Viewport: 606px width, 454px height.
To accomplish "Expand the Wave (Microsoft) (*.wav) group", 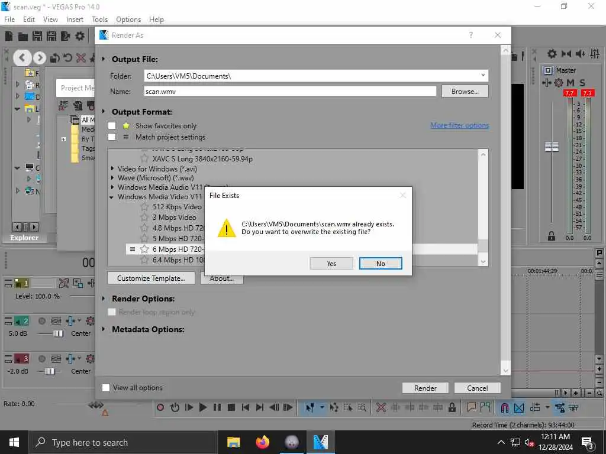I will pyautogui.click(x=112, y=177).
